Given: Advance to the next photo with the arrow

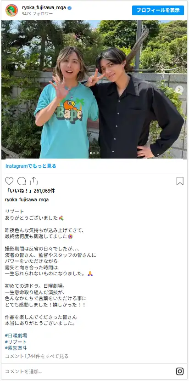Looking at the screenshot, I should click(179, 90).
